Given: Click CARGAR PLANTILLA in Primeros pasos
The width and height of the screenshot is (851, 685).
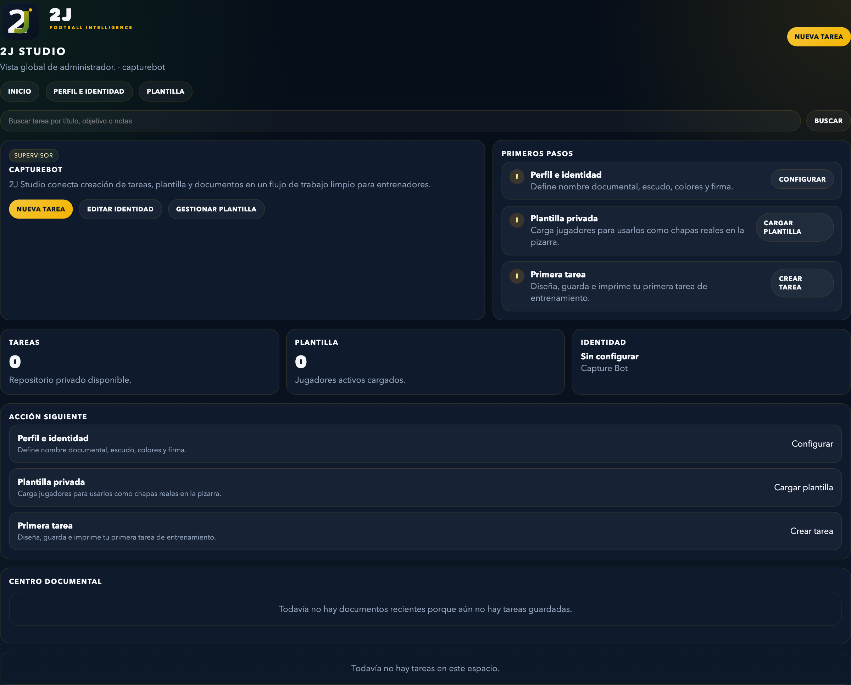Looking at the screenshot, I should tap(795, 227).
